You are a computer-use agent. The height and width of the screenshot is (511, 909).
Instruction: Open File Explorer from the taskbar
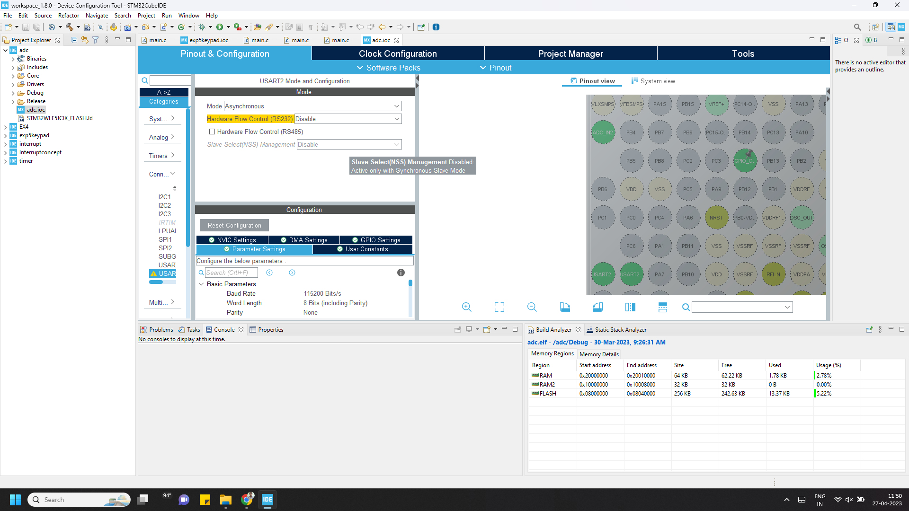225,500
